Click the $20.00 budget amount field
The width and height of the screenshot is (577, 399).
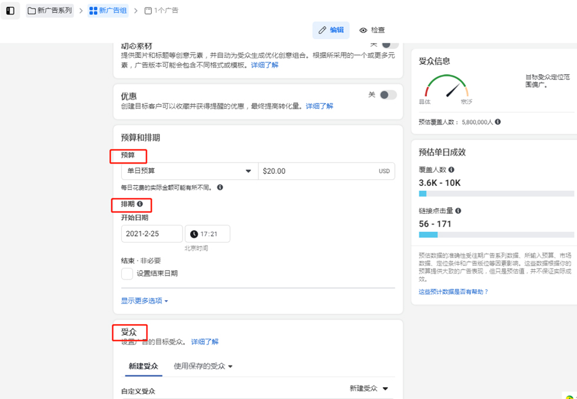[x=318, y=171]
